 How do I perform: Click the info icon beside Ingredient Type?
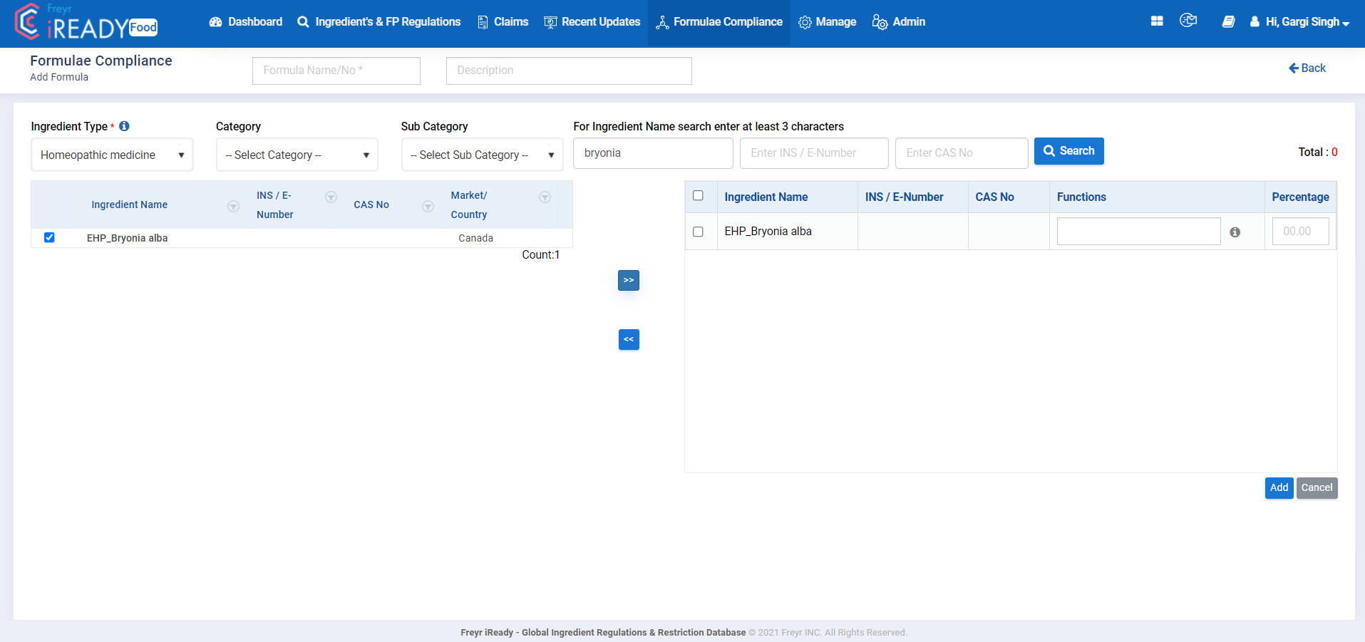(124, 125)
